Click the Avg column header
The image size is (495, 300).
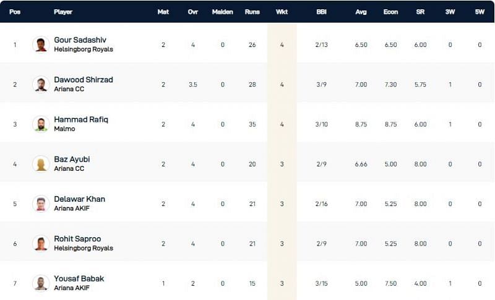click(361, 12)
